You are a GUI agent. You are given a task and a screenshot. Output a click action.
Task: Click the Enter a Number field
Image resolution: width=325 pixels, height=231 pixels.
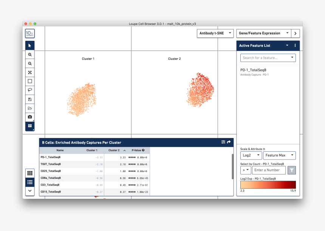[269, 170]
